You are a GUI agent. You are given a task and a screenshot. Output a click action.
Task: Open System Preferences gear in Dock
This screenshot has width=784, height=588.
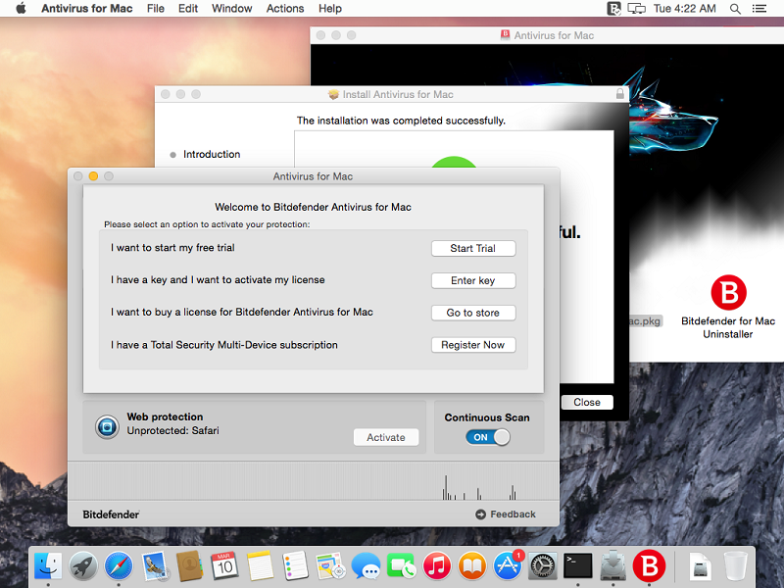tap(543, 566)
